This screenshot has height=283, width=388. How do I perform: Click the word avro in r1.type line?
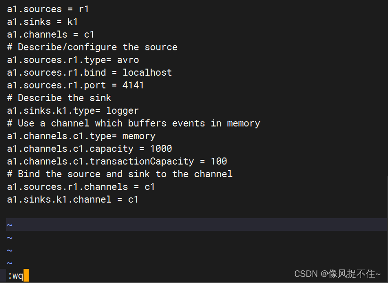click(128, 60)
